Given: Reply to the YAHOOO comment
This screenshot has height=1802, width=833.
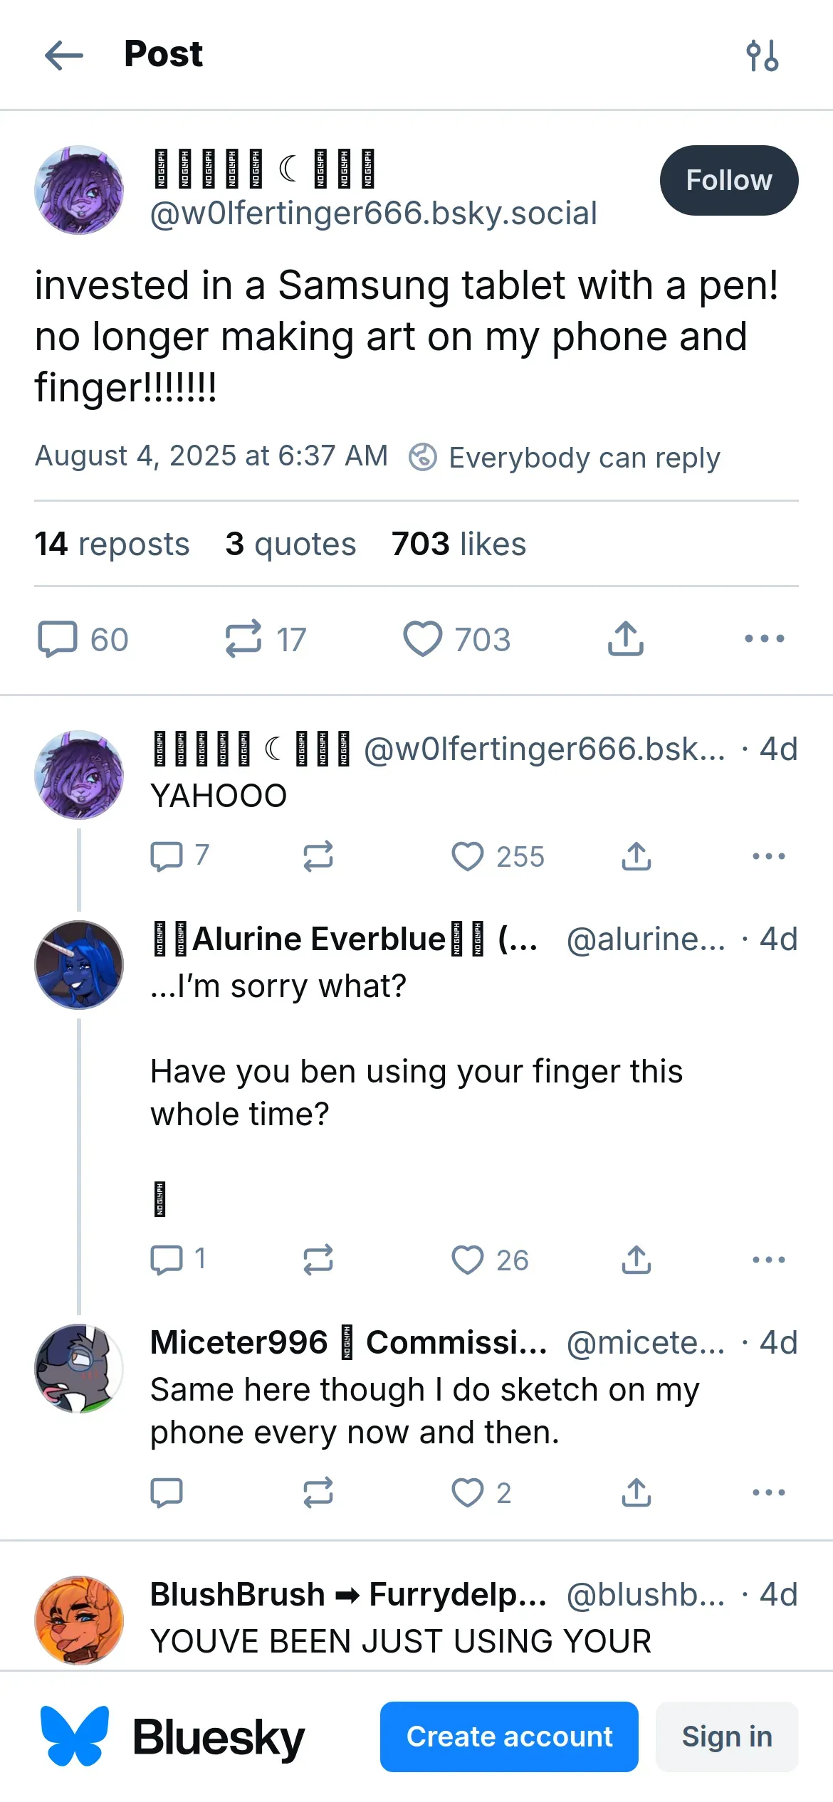Looking at the screenshot, I should 167,856.
